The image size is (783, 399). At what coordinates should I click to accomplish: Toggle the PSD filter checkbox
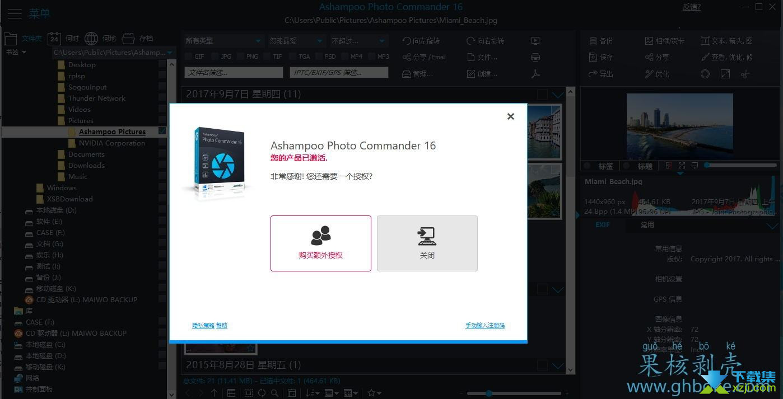[x=318, y=57]
